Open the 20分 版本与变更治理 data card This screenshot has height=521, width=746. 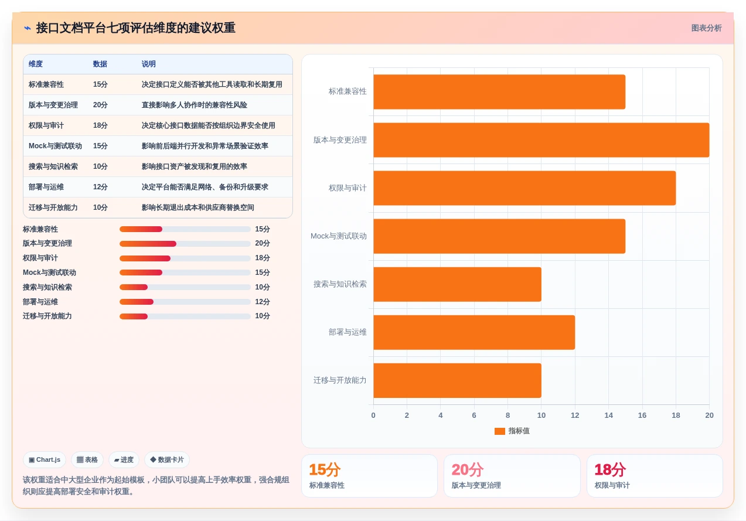pos(512,476)
